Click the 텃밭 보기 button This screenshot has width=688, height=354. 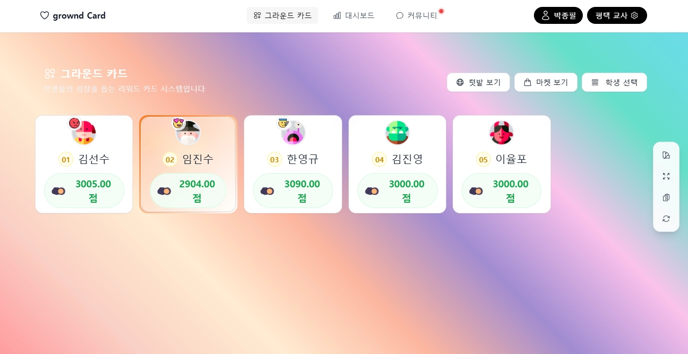478,82
